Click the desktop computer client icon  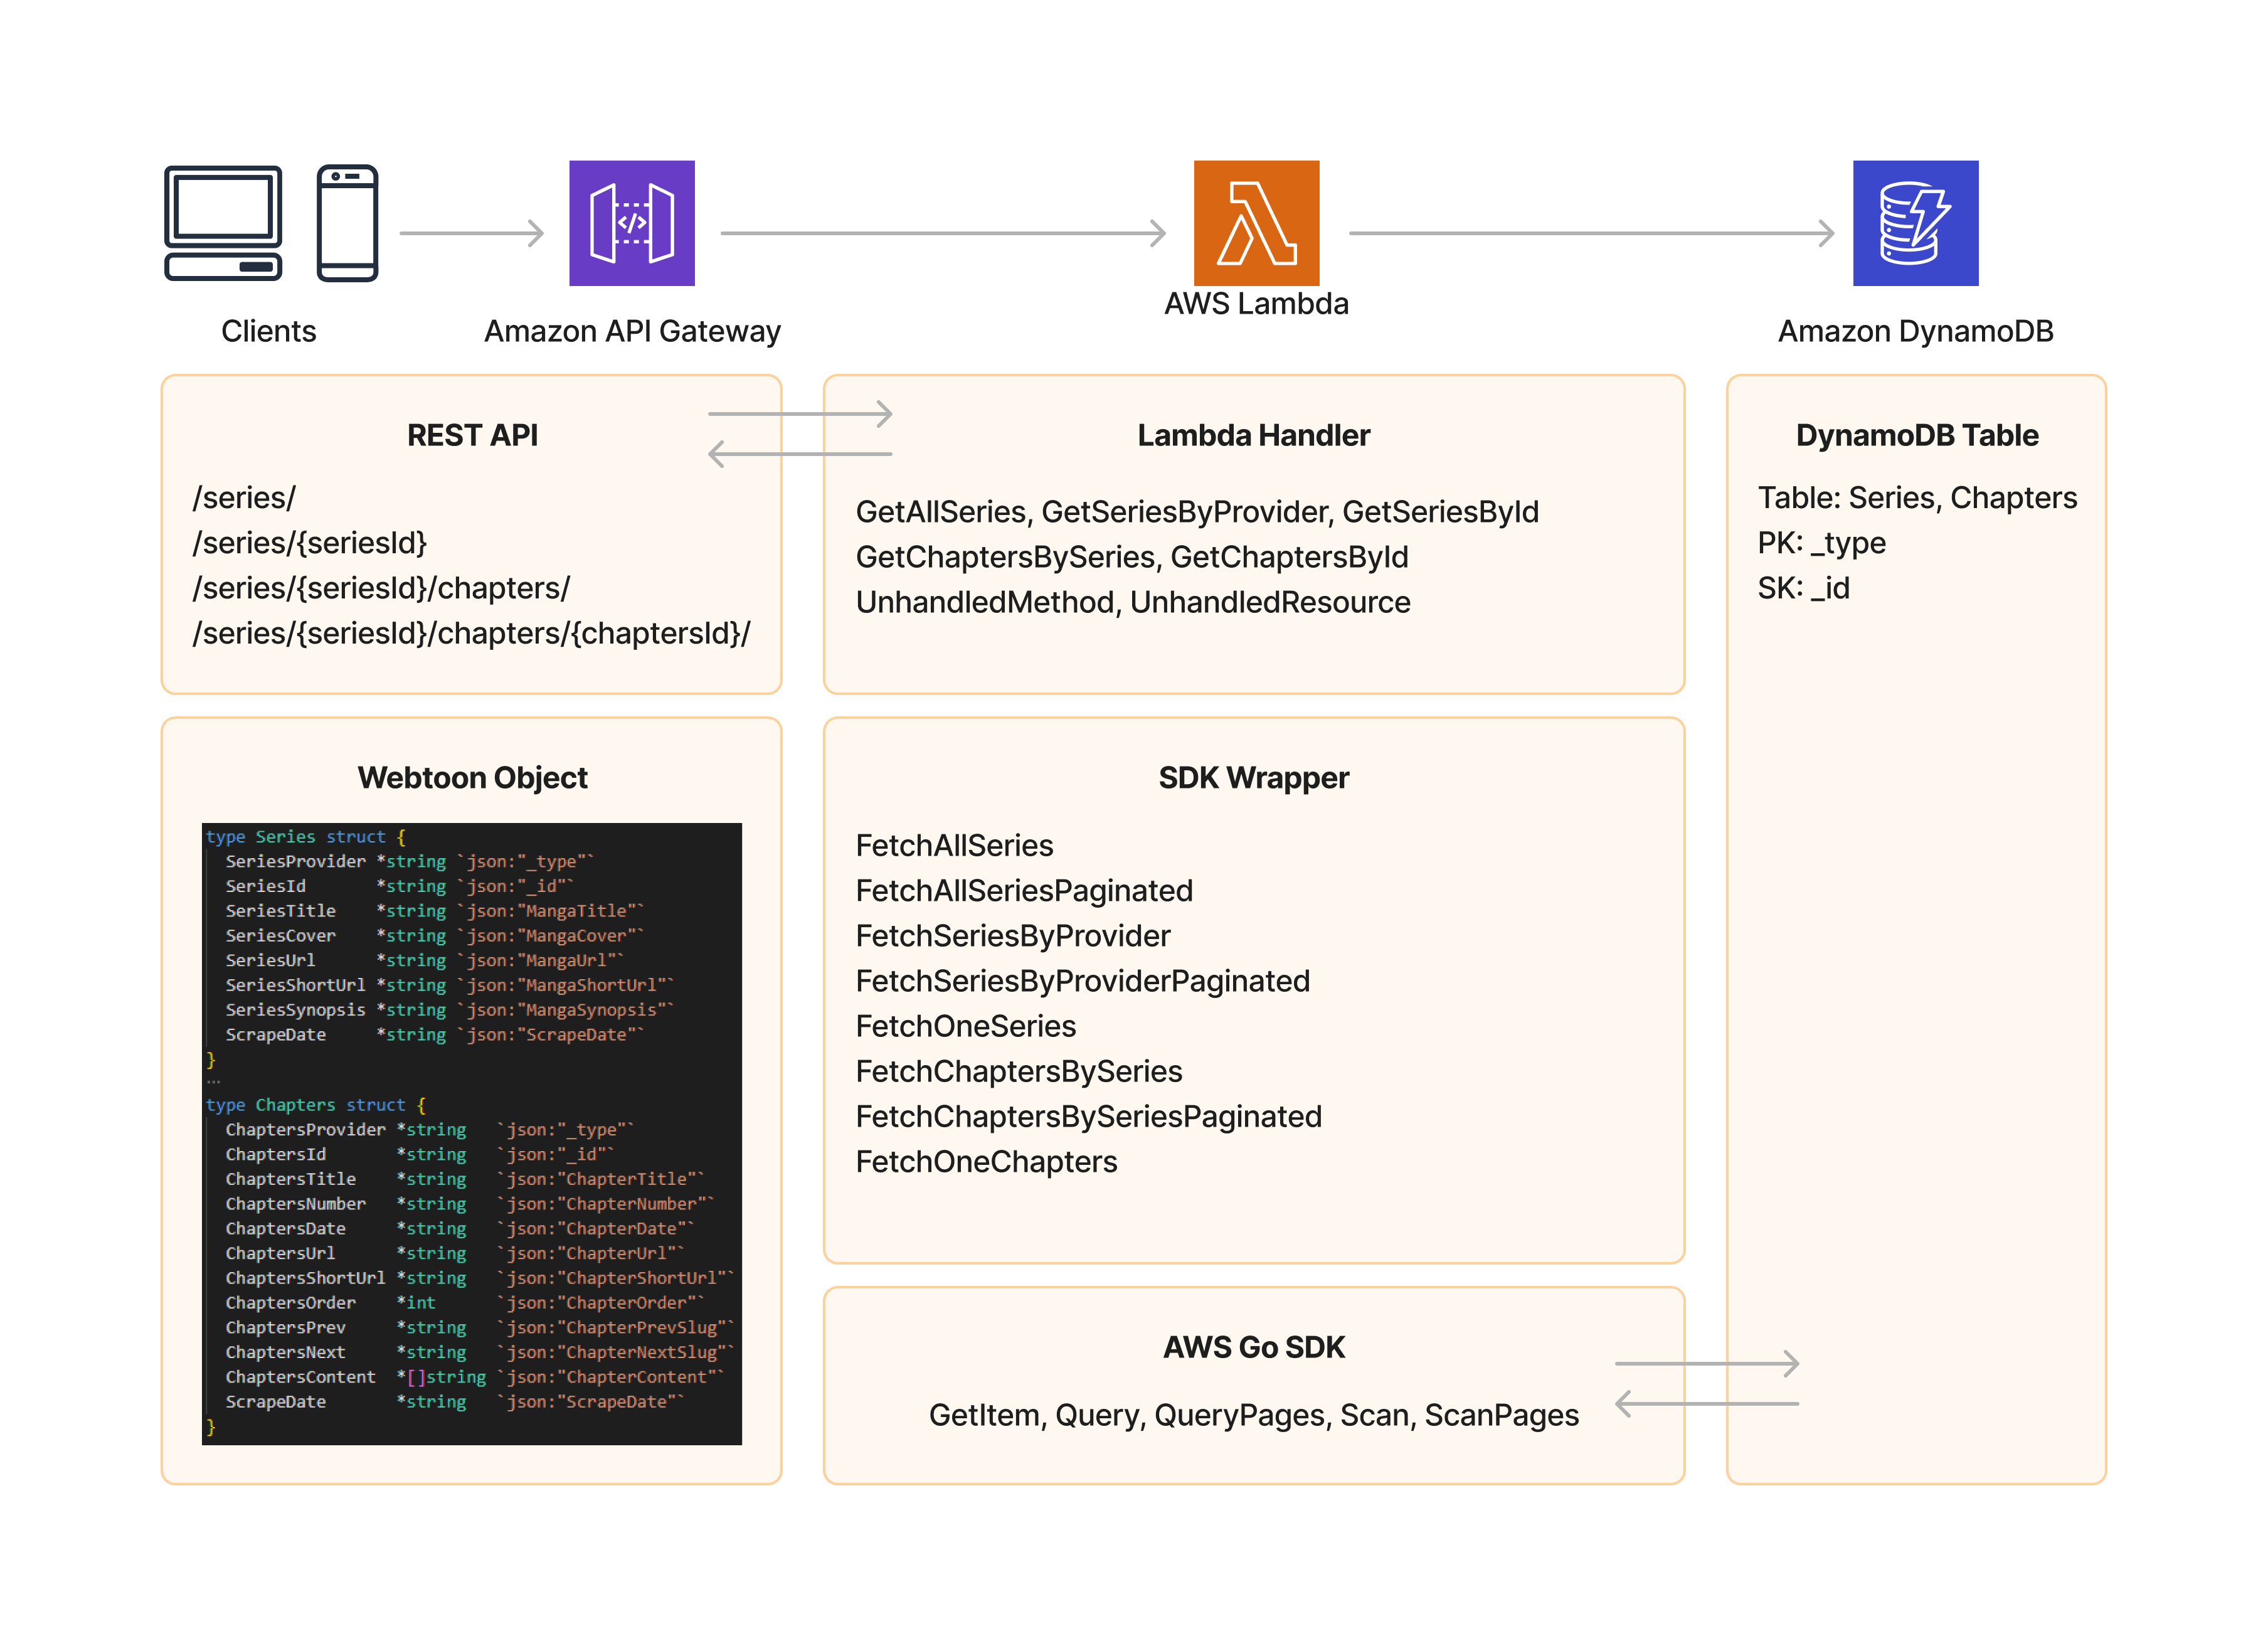click(223, 223)
